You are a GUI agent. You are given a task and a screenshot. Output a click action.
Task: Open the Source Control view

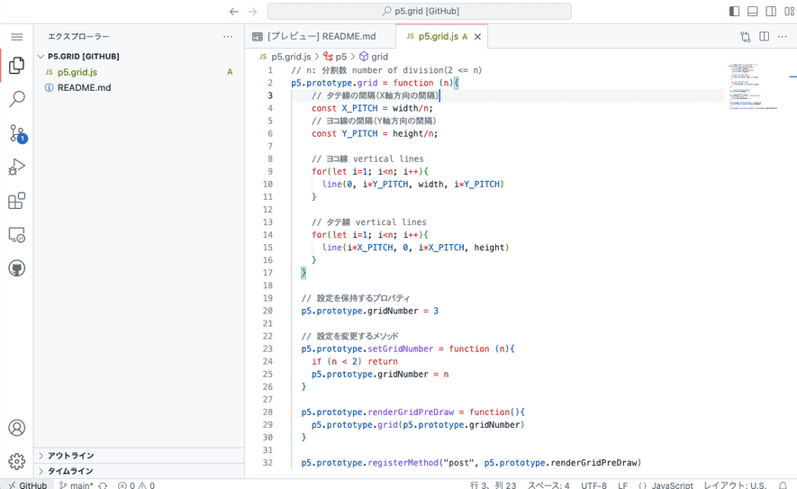16,133
